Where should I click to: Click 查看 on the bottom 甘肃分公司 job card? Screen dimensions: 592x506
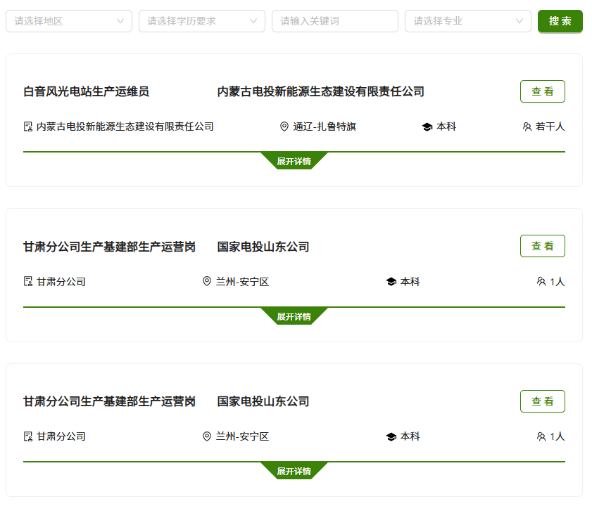(543, 401)
